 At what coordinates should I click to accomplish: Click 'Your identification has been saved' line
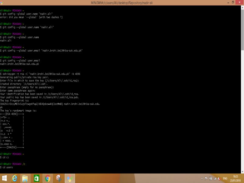point(39,94)
